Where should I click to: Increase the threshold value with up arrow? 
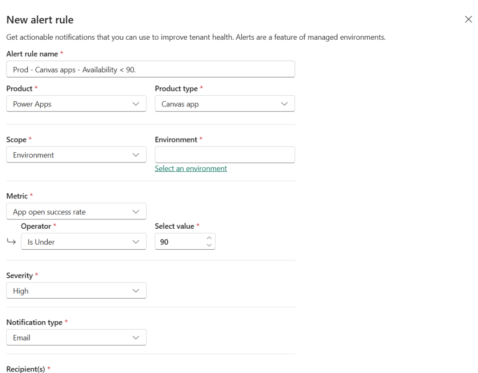click(x=209, y=238)
